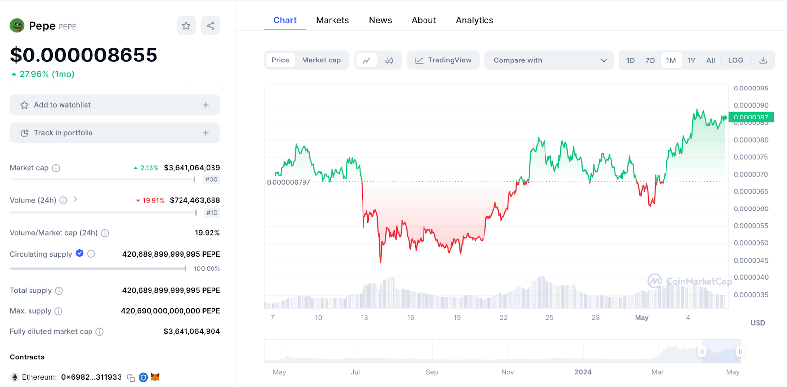Image resolution: width=787 pixels, height=387 pixels.
Task: Click the left handle of the range selector
Action: tap(702, 351)
